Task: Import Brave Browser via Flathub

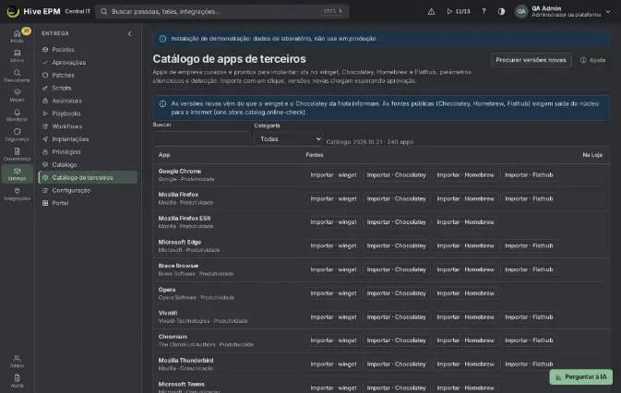Action: 529,269
